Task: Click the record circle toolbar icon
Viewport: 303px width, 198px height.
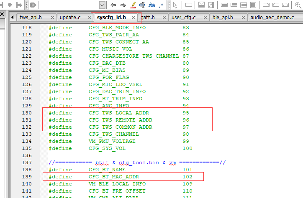Action: point(10,5)
